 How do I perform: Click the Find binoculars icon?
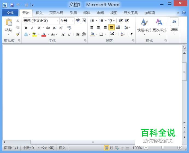click(x=174, y=22)
